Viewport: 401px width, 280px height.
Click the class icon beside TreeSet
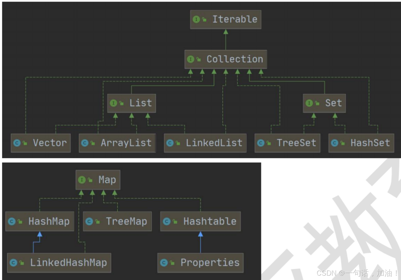tap(261, 143)
